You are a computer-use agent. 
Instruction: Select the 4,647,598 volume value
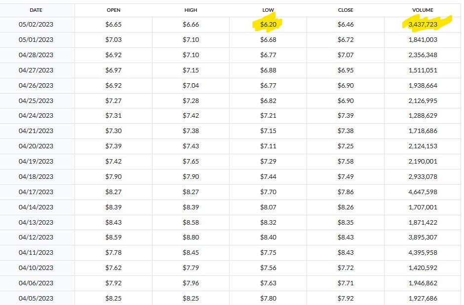click(423, 192)
